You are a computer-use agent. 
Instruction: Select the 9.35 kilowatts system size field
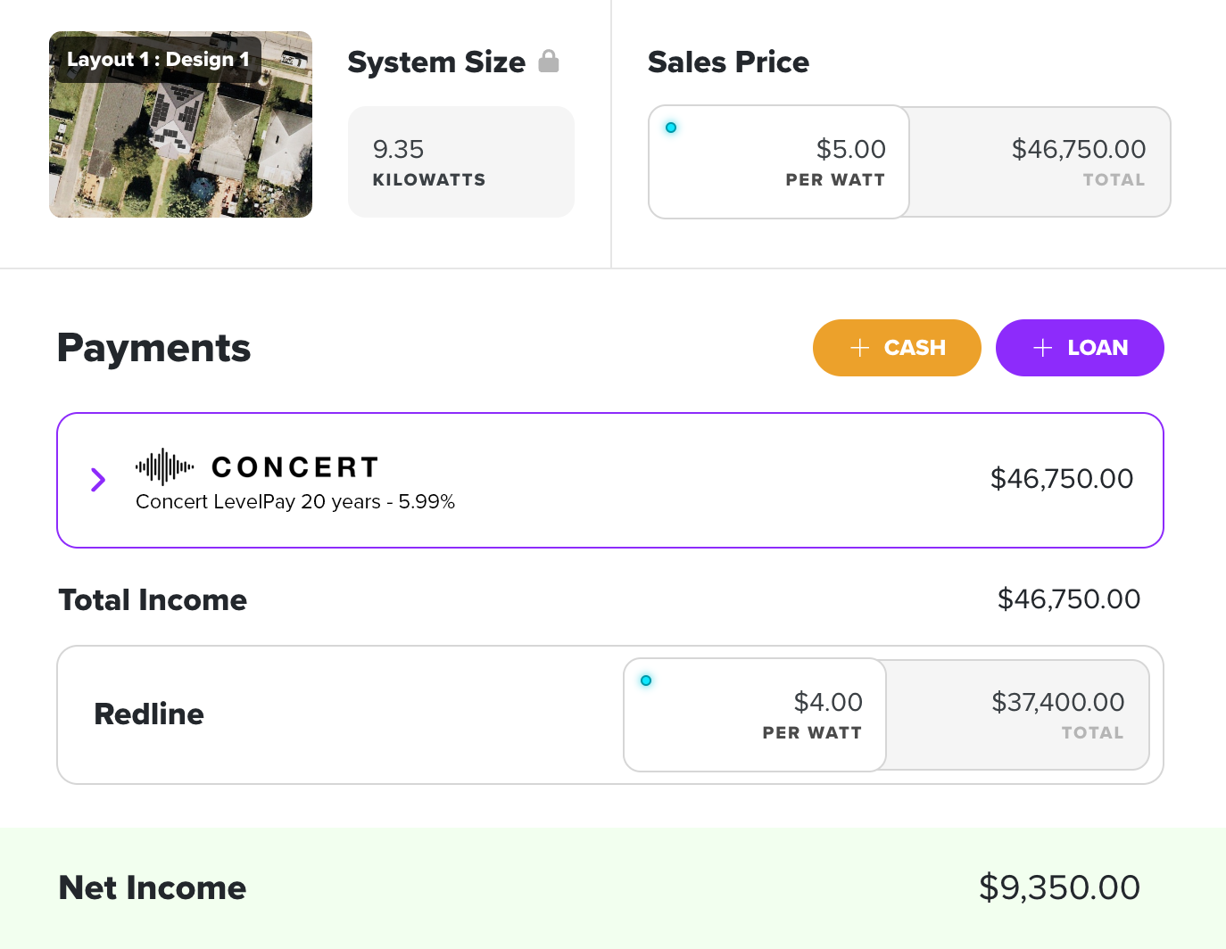coord(460,161)
